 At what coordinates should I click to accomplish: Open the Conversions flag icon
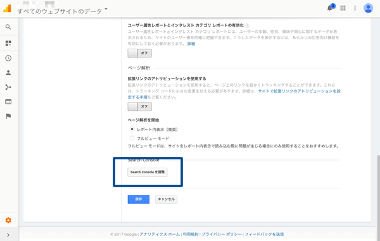point(8,116)
